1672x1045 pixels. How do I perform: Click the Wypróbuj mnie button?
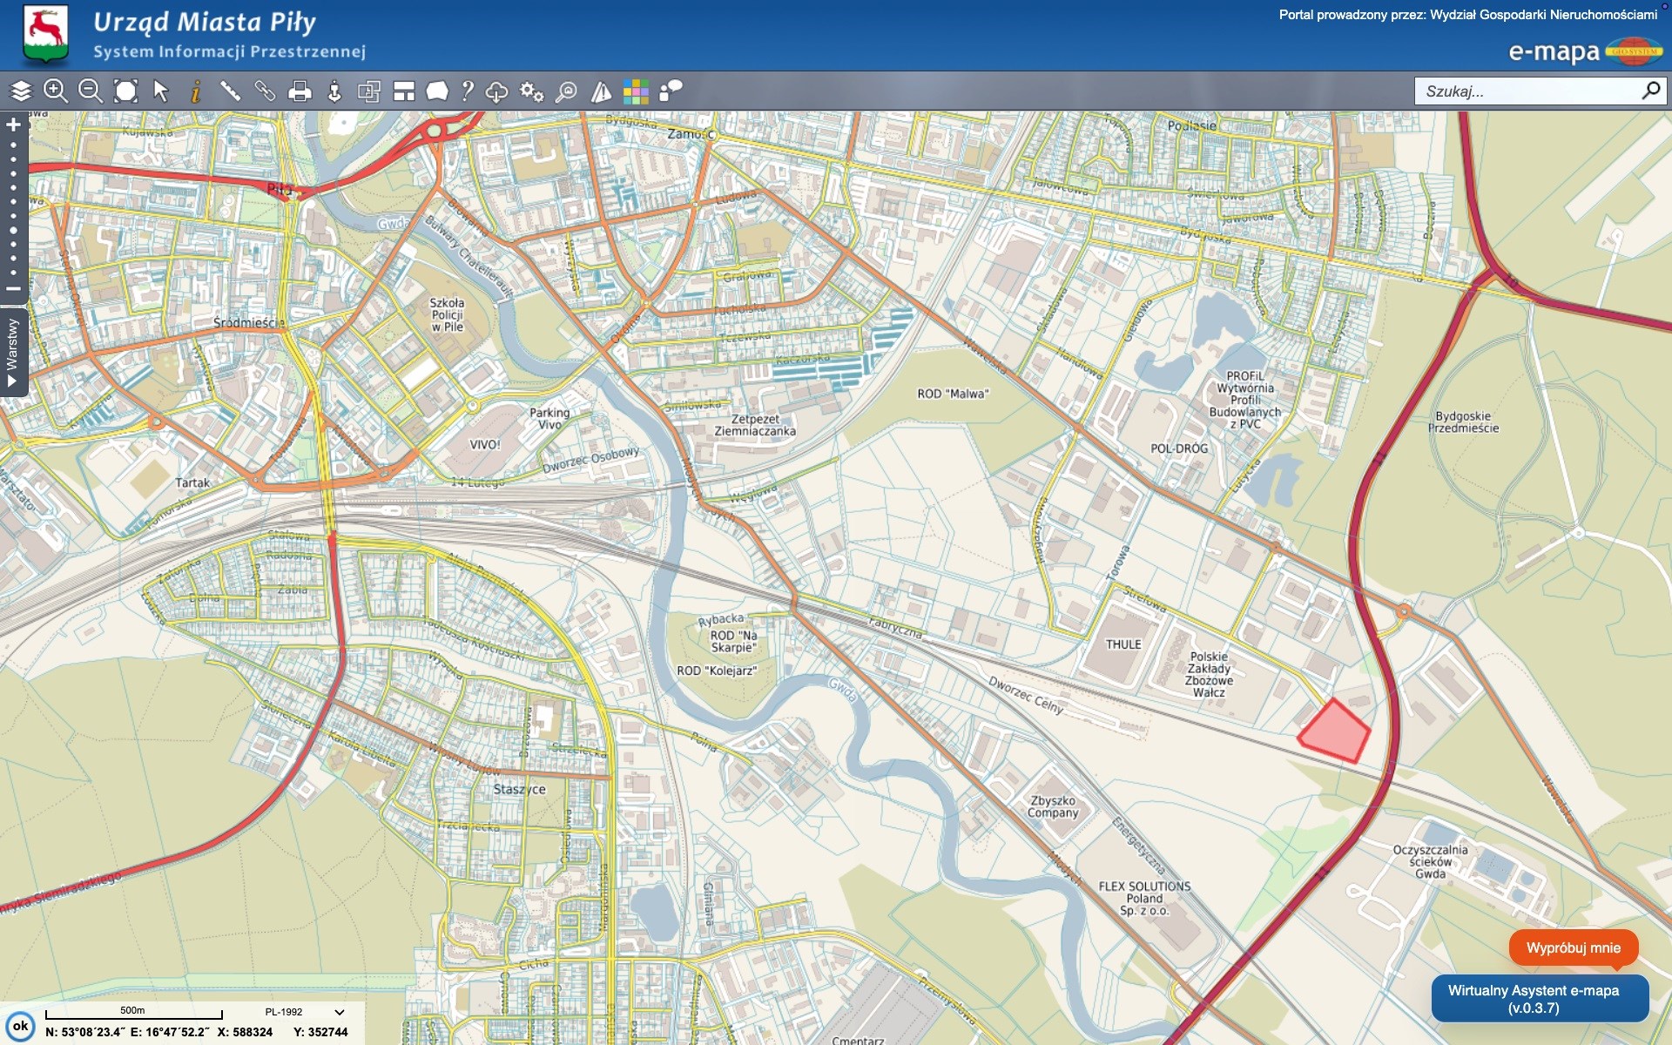pyautogui.click(x=1573, y=947)
